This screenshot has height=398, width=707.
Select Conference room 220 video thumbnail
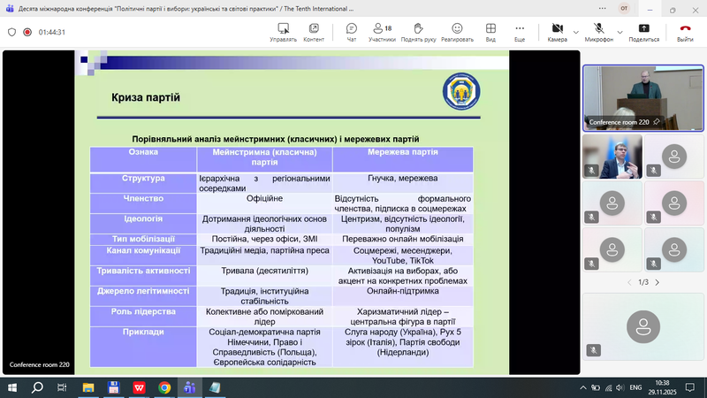[x=642, y=97]
